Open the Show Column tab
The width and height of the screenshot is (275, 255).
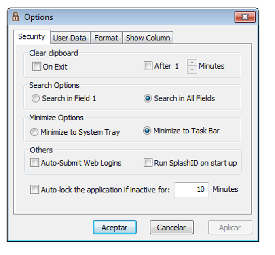[x=148, y=38]
